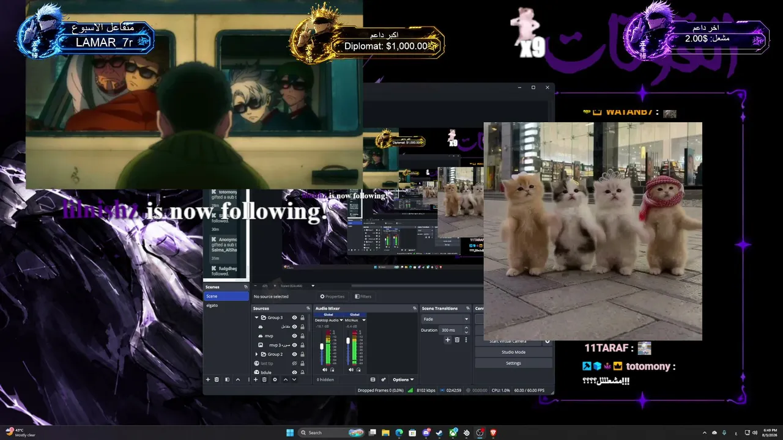This screenshot has height=440, width=783.
Task: Hide the متفاعل text source
Action: click(x=294, y=327)
